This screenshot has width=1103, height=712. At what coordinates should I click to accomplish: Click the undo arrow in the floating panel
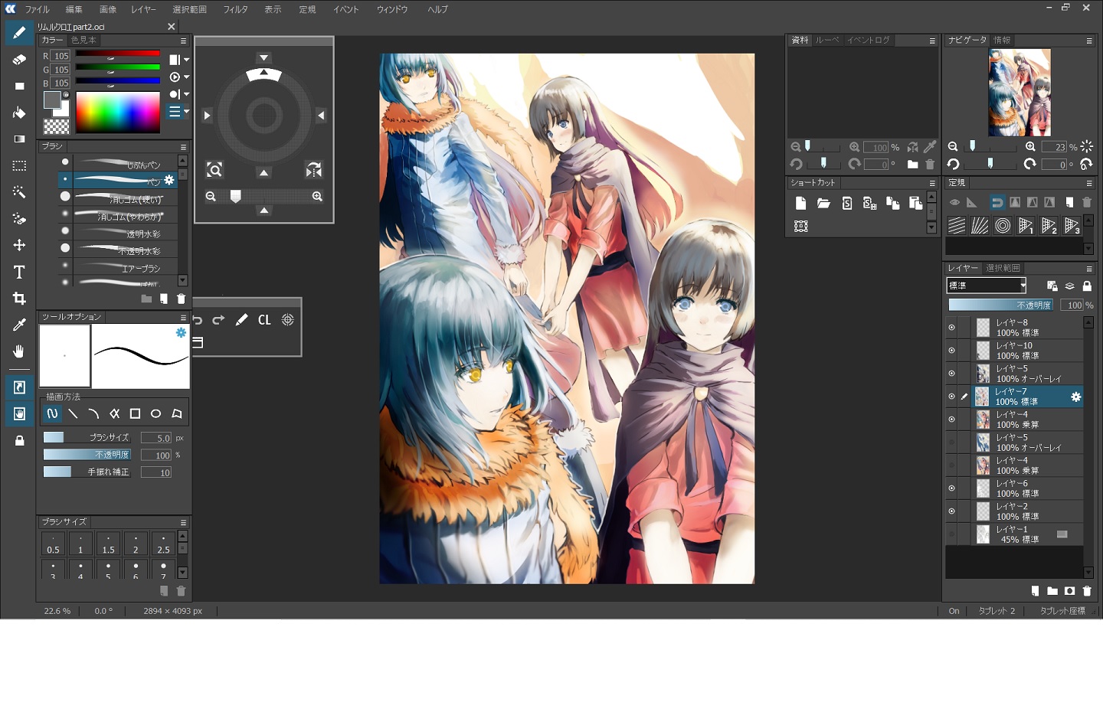tap(198, 320)
